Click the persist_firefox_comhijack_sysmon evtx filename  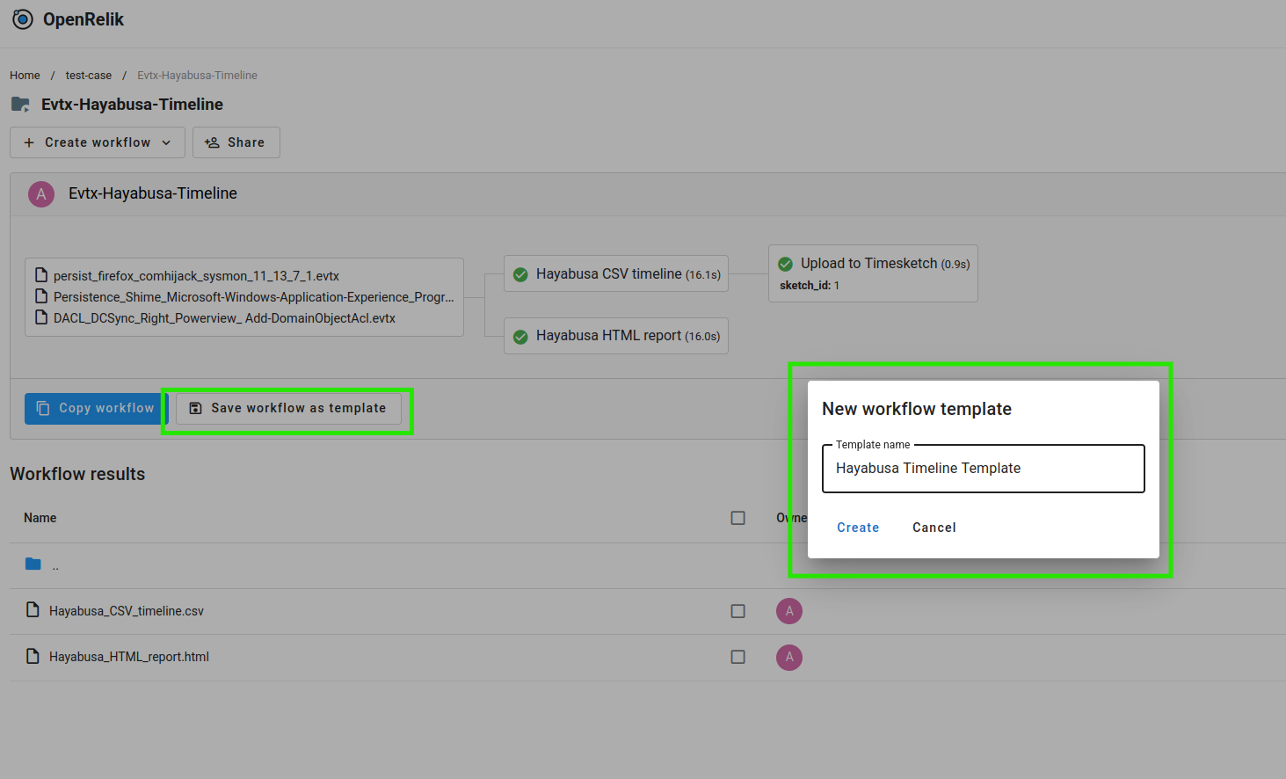point(196,276)
